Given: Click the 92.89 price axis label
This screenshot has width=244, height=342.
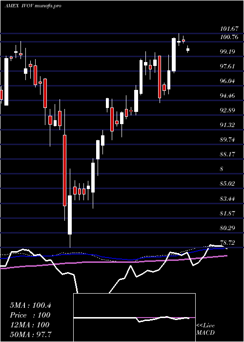Looking at the screenshot, I should 227,110.
